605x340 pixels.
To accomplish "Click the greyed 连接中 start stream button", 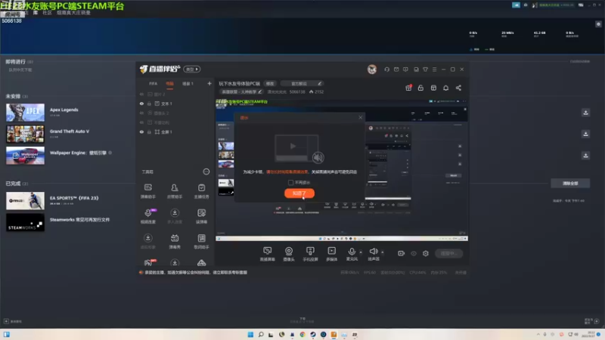I will (449, 253).
